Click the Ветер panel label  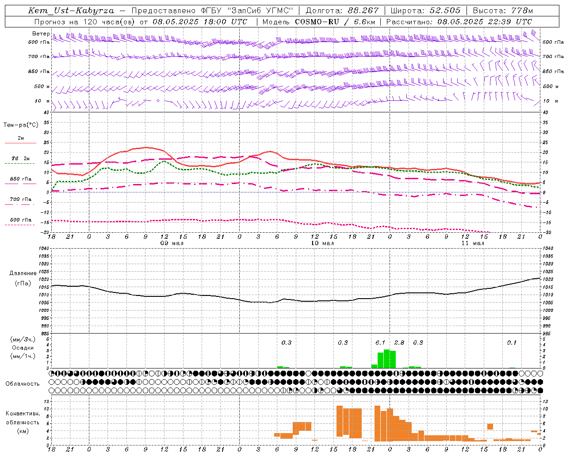click(41, 34)
